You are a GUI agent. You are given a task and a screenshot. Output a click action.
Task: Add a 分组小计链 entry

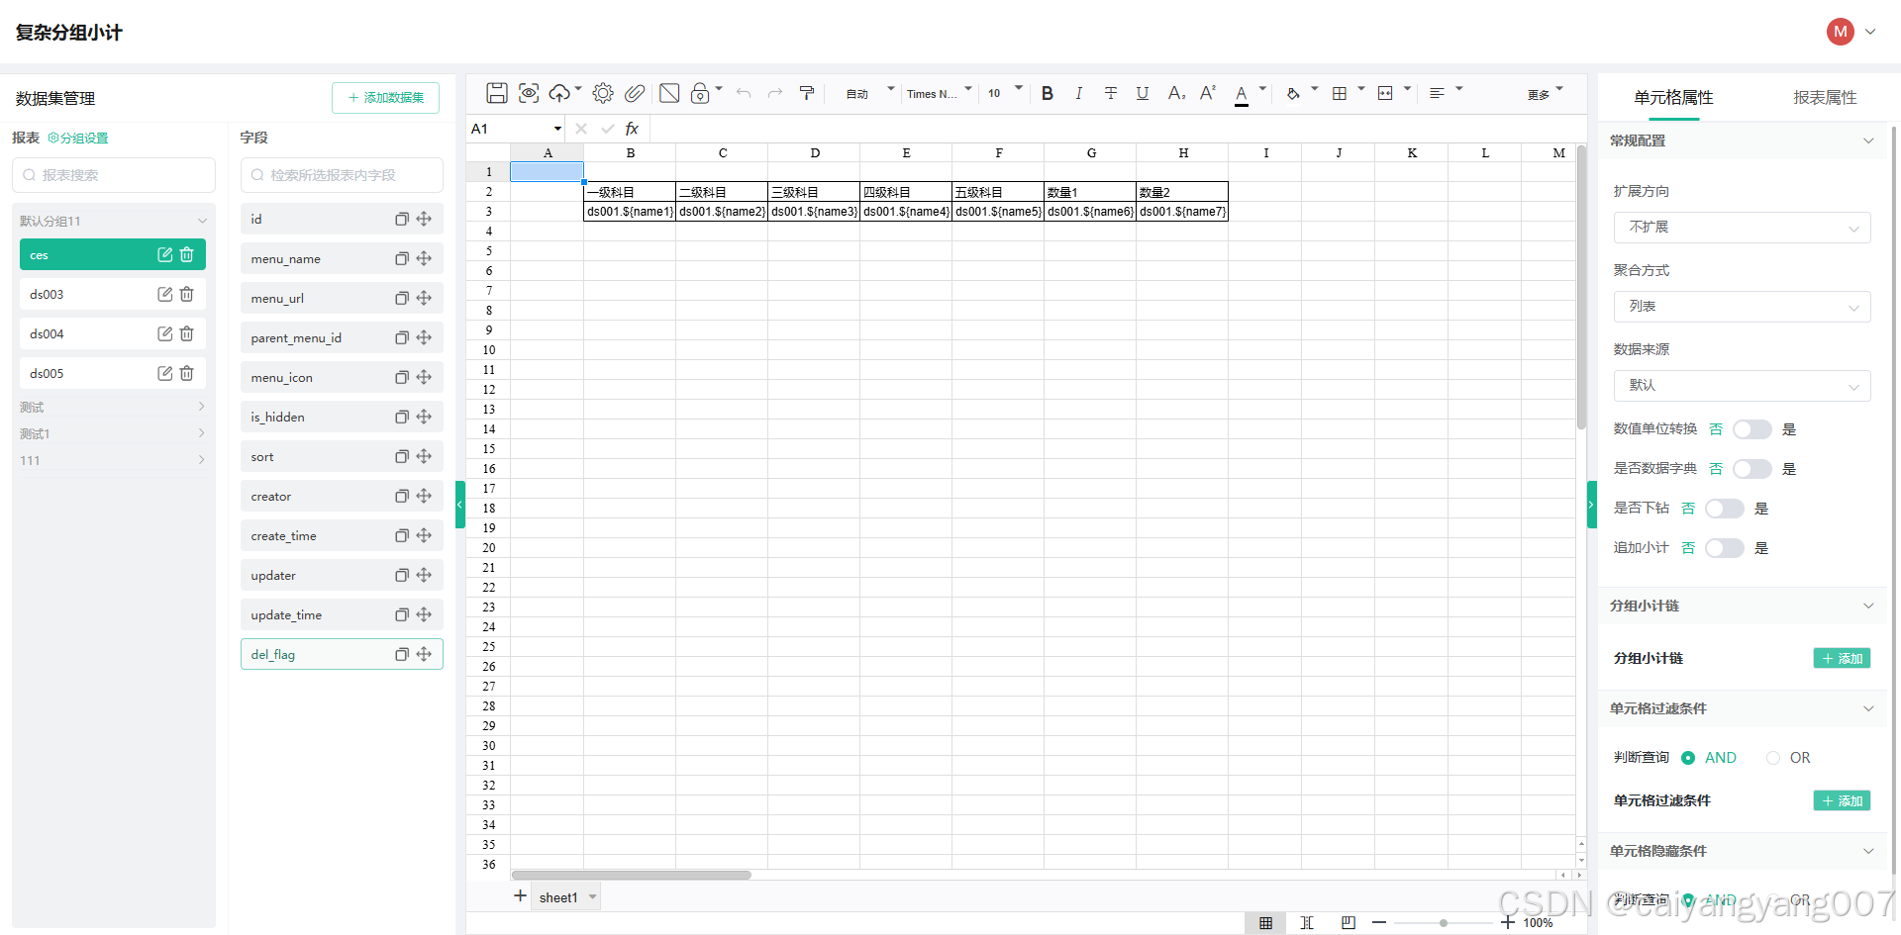click(x=1842, y=658)
